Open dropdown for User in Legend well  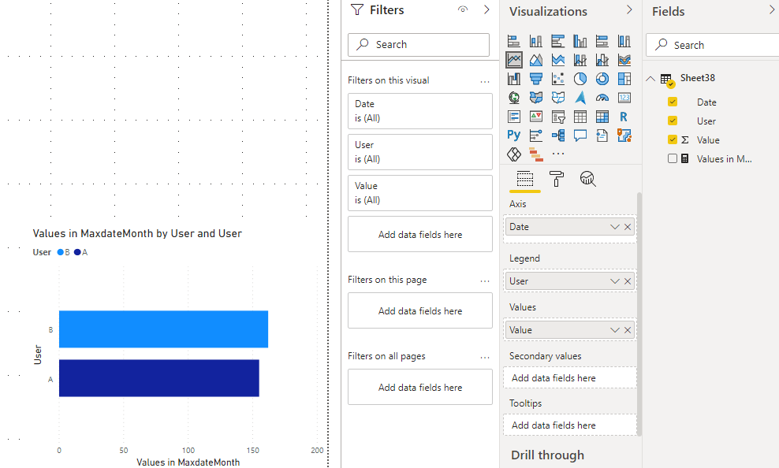pos(614,281)
